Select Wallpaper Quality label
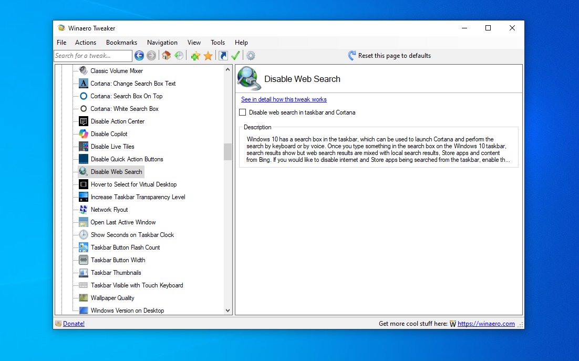579x361 pixels. point(112,298)
